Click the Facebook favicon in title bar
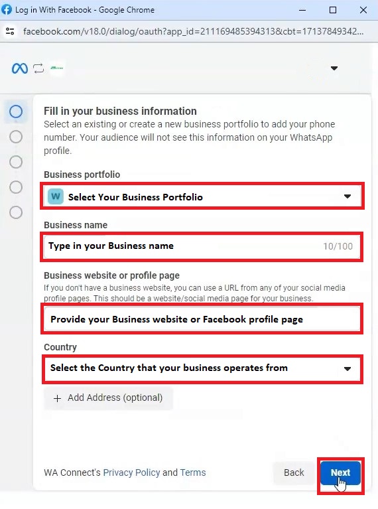This screenshot has width=378, height=509. (x=7, y=10)
